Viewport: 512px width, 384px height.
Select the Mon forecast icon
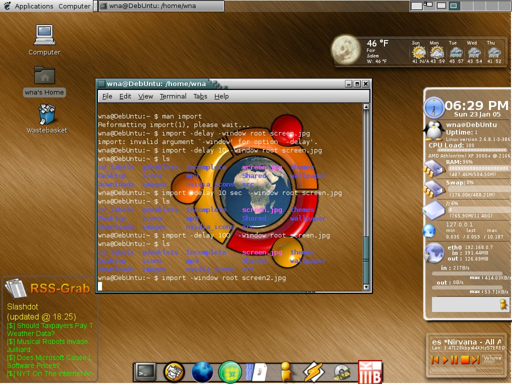tap(436, 52)
